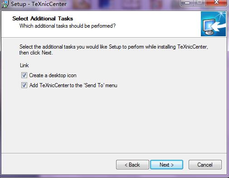Uncheck the Create a desktop icon checkbox
229x178 pixels.
pos(24,75)
